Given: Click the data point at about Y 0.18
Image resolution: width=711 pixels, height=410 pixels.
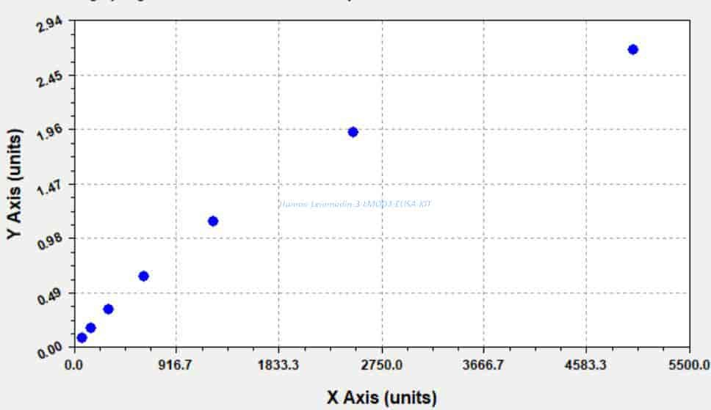Looking at the screenshot, I should point(90,328).
